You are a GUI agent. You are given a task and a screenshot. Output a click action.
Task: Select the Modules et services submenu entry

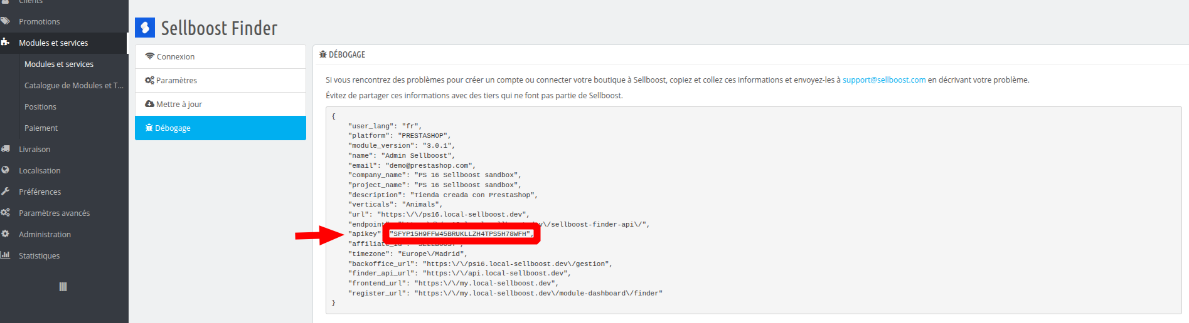[59, 64]
